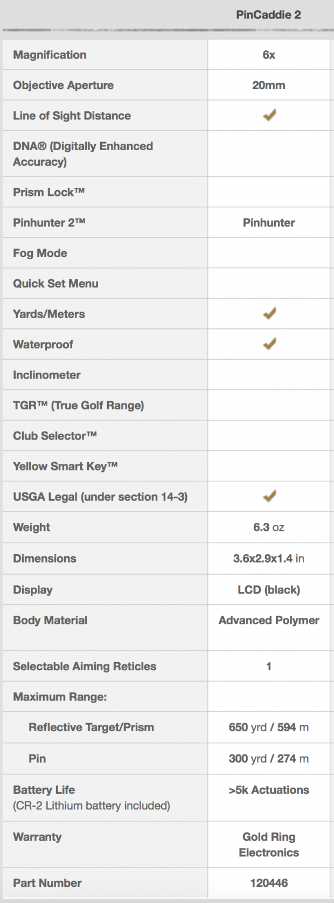Click the Pinhunter value cell
The width and height of the screenshot is (334, 903).
click(x=269, y=223)
